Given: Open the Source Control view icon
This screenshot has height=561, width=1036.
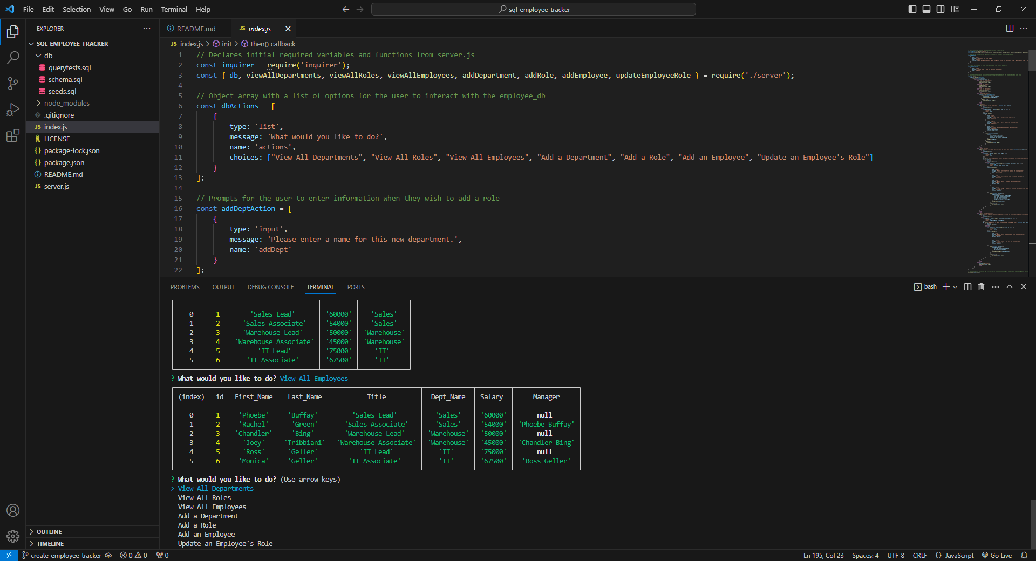Looking at the screenshot, I should [13, 84].
